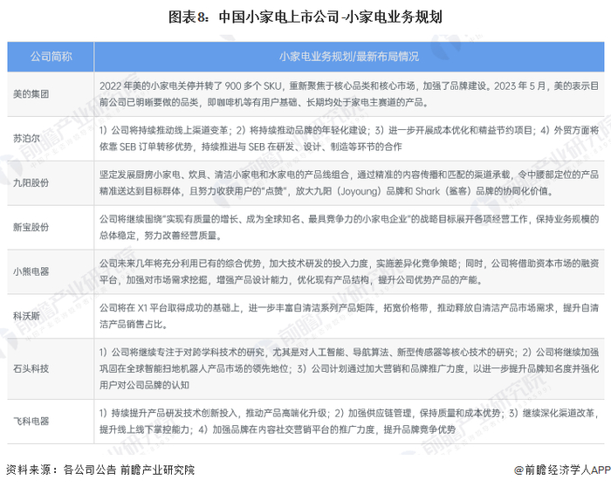The width and height of the screenshot is (611, 487).
Task: Click the 九阳股份 company name cell
Action: 31,182
